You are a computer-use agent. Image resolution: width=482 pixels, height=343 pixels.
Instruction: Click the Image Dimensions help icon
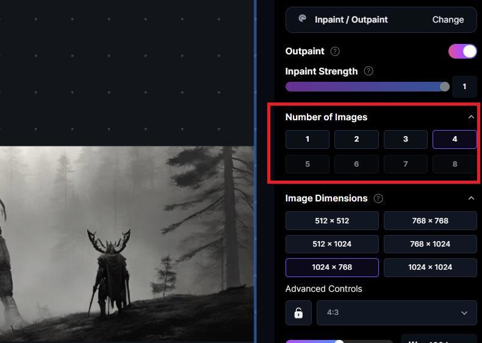(378, 198)
